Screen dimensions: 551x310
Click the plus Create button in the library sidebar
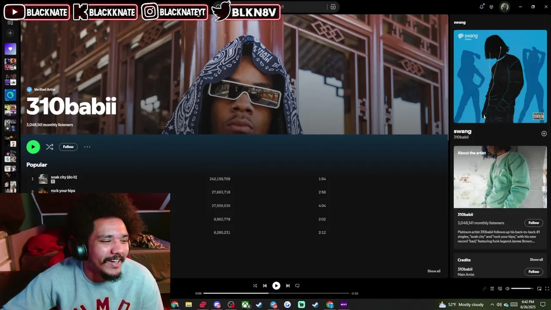click(x=10, y=33)
